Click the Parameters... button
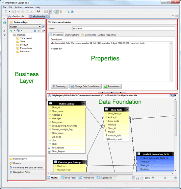The height and width of the screenshot is (189, 181). 112,86
